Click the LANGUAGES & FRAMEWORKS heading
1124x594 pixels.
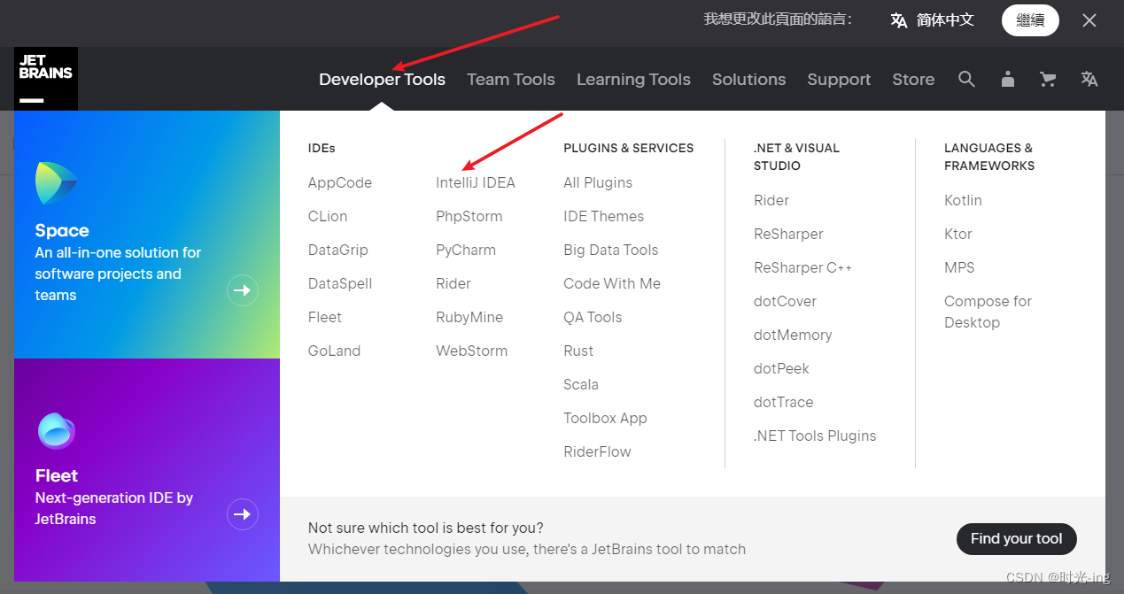point(989,157)
